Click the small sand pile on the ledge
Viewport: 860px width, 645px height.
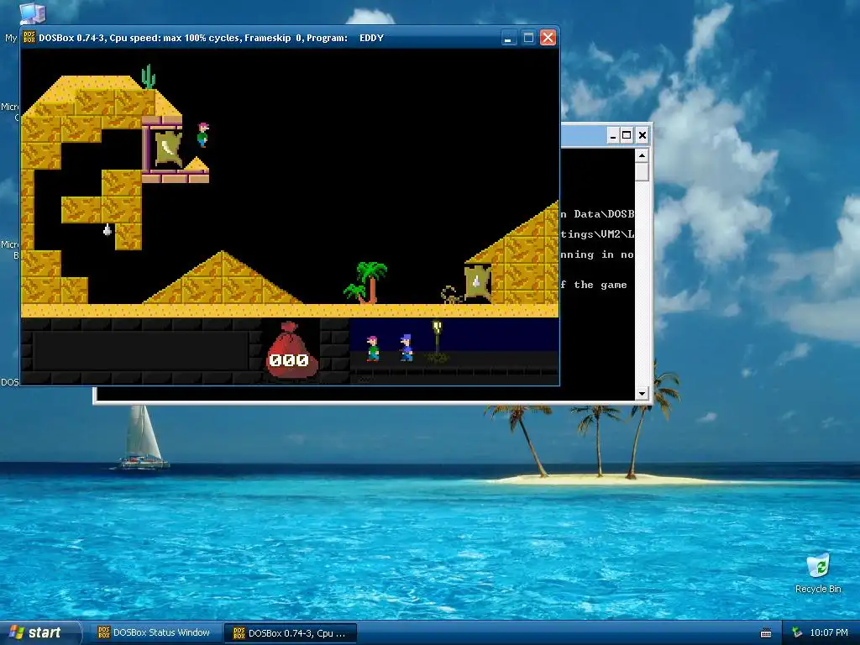coord(196,164)
